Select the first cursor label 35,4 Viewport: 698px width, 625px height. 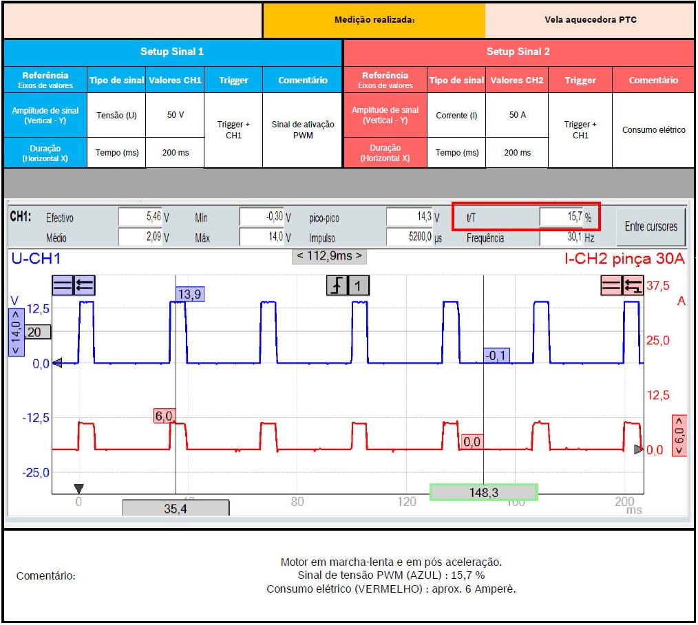[176, 508]
